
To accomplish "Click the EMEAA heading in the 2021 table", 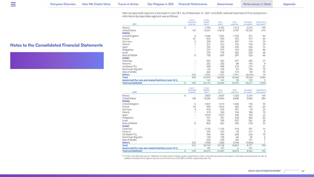I will [x=126, y=33].
